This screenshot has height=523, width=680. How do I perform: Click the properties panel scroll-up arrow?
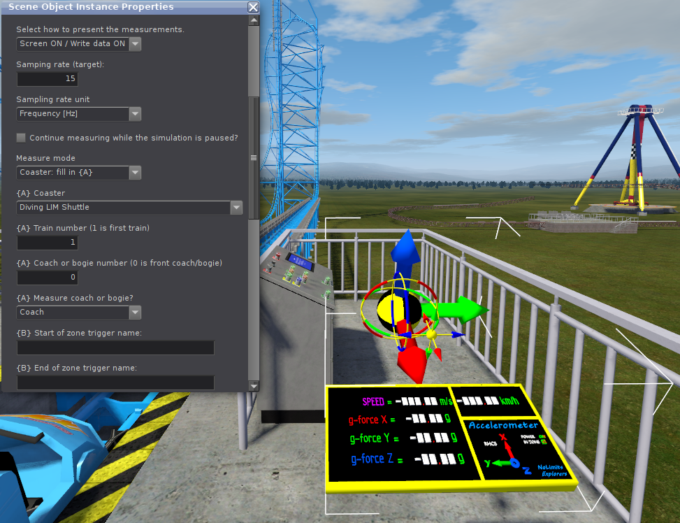pyautogui.click(x=254, y=20)
